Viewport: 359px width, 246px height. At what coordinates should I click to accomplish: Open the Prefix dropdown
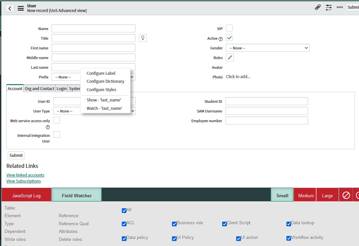[66, 77]
